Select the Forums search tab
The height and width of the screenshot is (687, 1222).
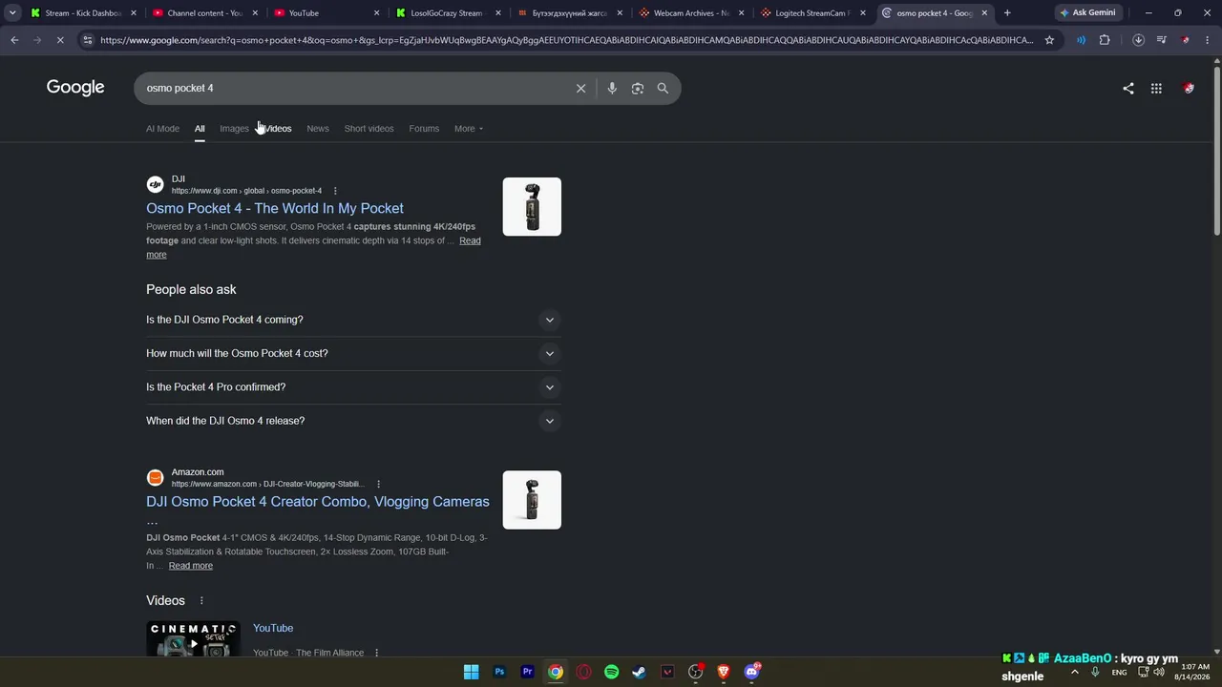tap(424, 129)
